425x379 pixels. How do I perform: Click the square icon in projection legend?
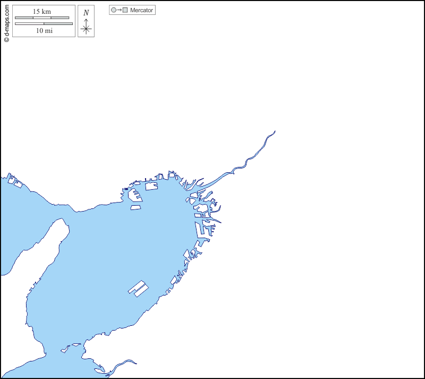coord(125,10)
